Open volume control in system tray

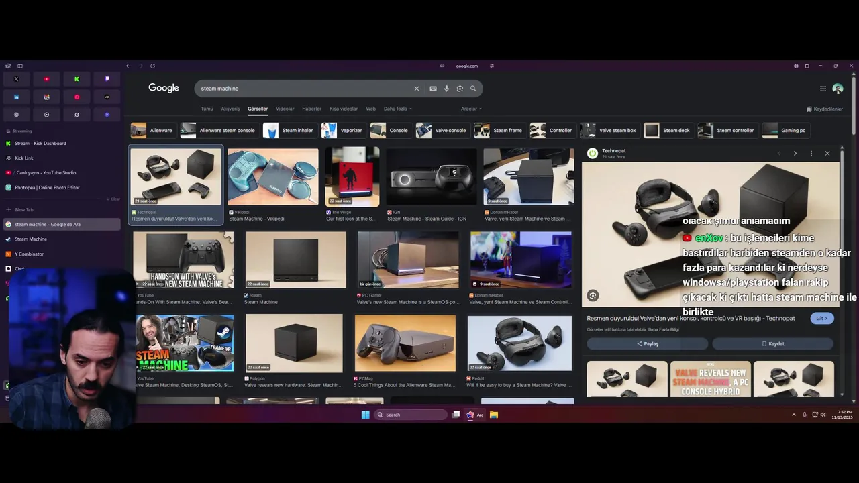823,415
